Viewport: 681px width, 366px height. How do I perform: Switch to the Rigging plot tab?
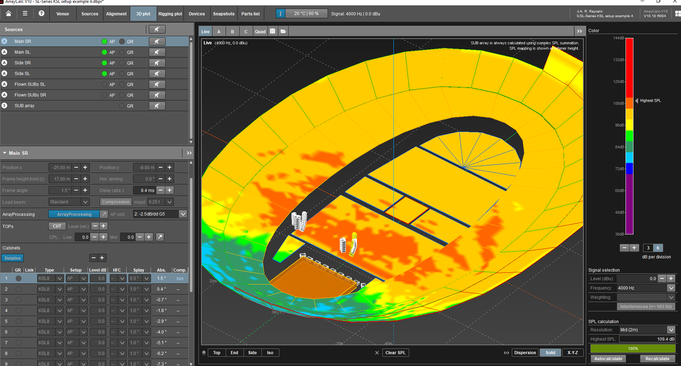170,13
